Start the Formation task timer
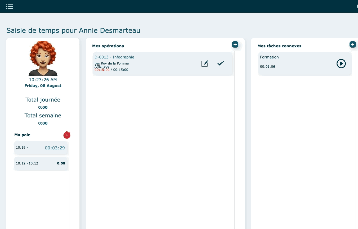 341,63
